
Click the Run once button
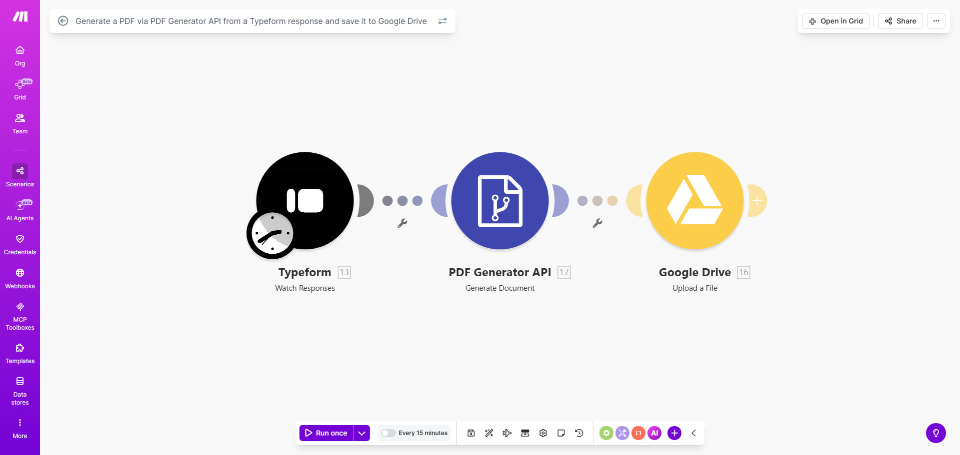coord(326,433)
